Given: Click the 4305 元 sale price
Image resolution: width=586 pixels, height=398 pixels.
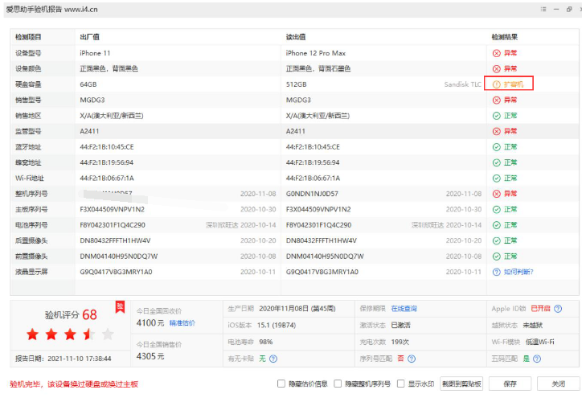Looking at the screenshot, I should tap(150, 356).
